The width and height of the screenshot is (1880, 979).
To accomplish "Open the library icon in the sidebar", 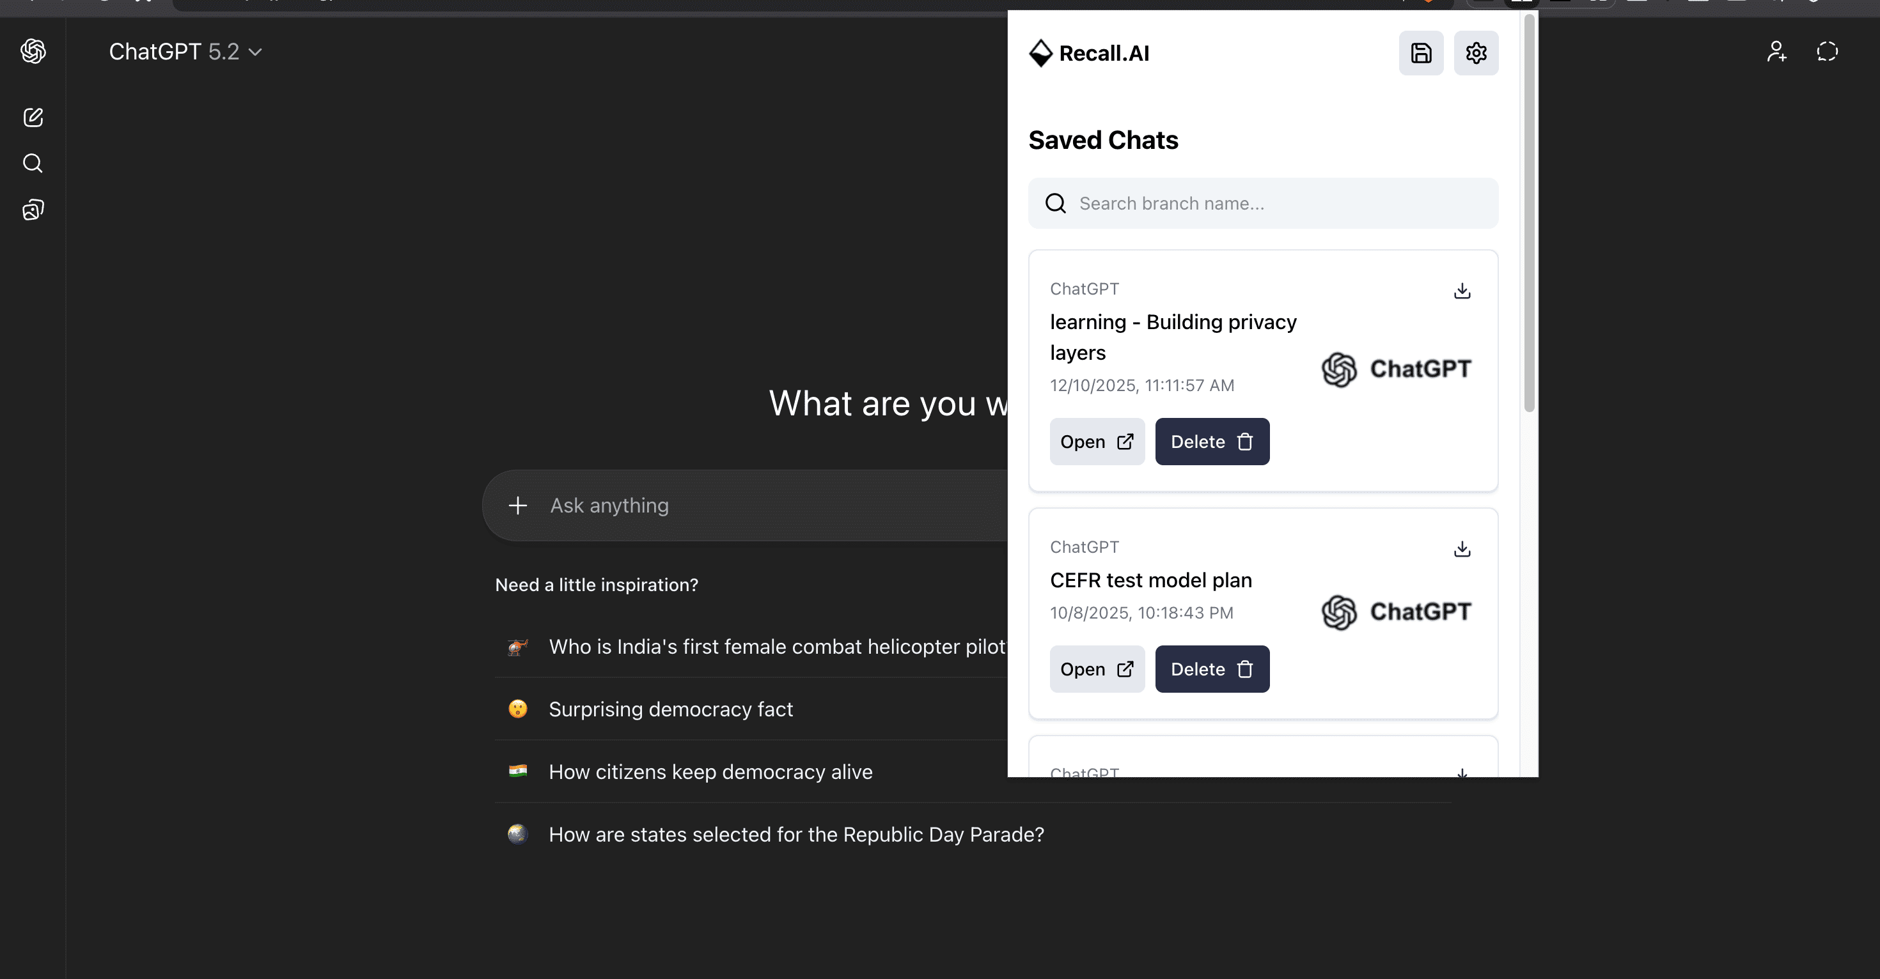I will tap(32, 210).
